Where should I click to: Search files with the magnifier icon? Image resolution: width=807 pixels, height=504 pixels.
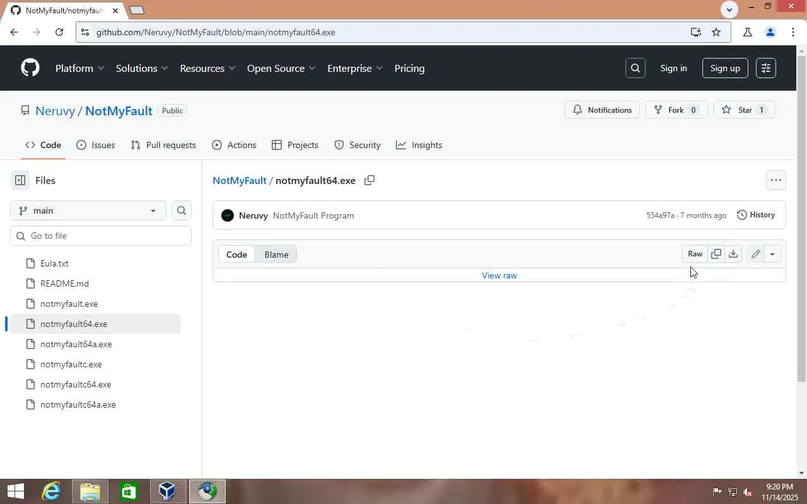tap(182, 210)
